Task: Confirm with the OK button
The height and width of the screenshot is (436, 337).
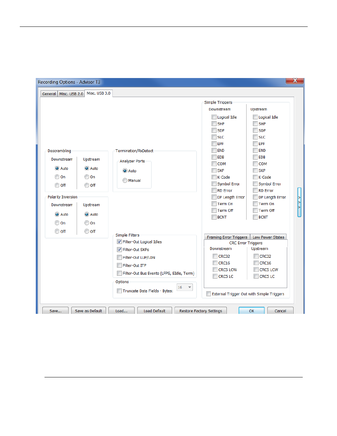Action: coord(252,311)
